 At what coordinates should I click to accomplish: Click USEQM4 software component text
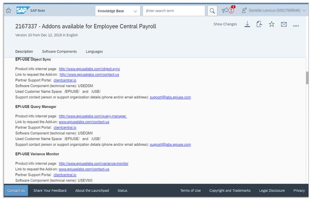pyautogui.click(x=85, y=133)
